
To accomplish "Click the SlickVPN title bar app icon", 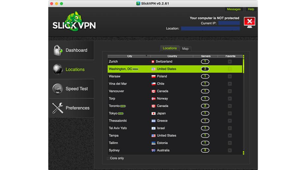I will coord(138,3).
